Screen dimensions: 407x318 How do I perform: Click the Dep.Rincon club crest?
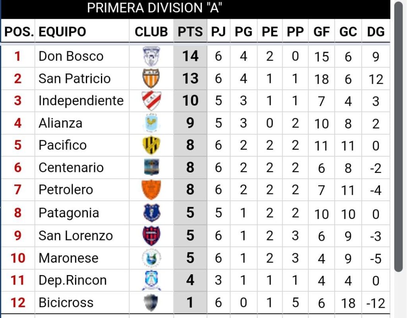coord(151,280)
